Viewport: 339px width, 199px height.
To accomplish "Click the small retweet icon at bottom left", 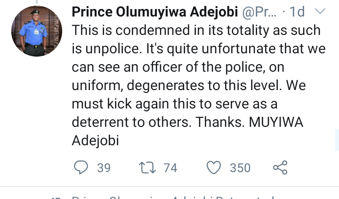I will 57,197.
